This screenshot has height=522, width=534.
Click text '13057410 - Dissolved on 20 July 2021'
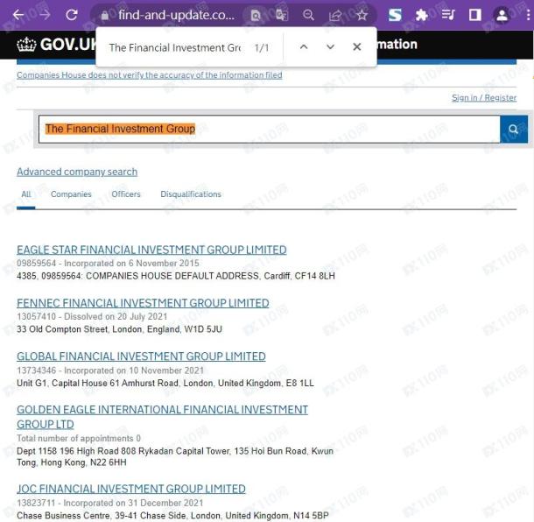coord(92,316)
